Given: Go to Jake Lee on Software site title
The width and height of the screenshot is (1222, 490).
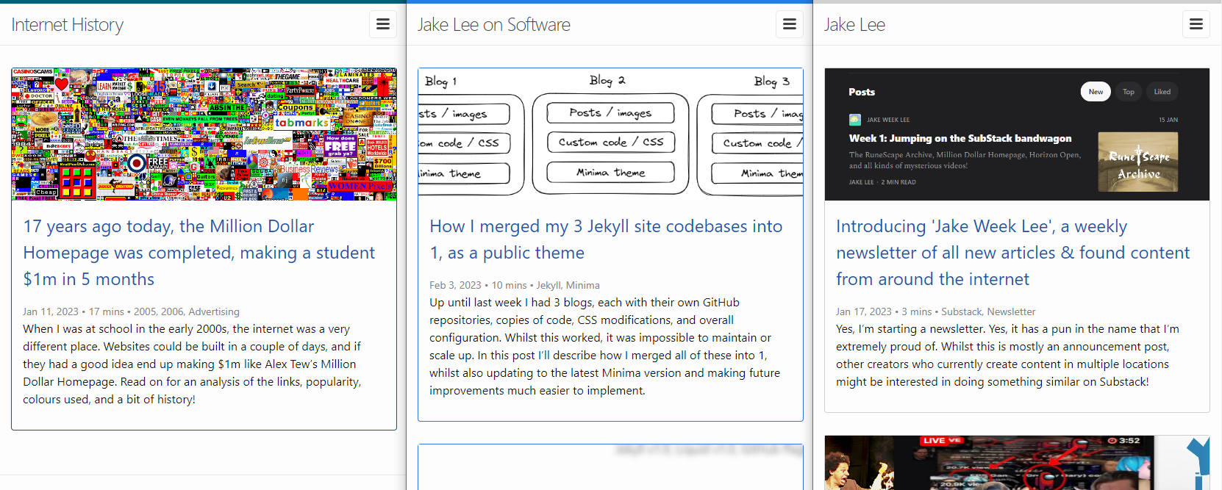Looking at the screenshot, I should coord(494,25).
